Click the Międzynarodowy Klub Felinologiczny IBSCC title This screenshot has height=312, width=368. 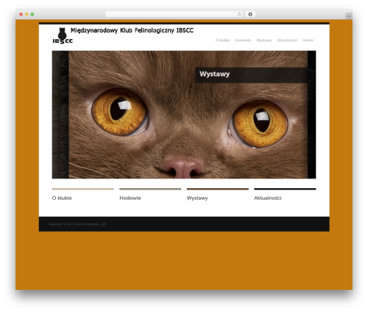pyautogui.click(x=132, y=30)
